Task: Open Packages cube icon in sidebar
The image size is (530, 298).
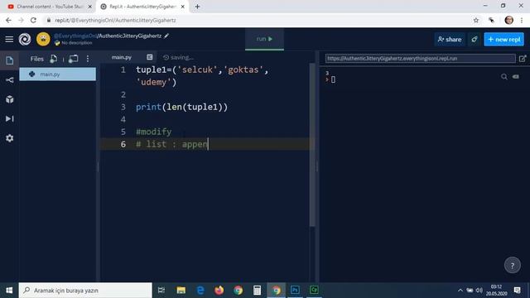Action: [x=9, y=99]
